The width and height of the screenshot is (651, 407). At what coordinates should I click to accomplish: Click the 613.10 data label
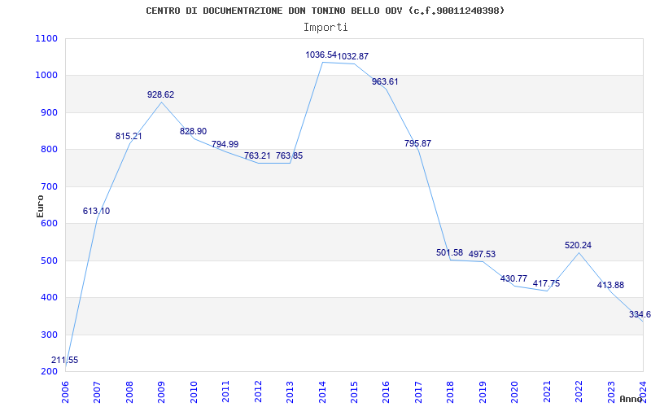96,211
